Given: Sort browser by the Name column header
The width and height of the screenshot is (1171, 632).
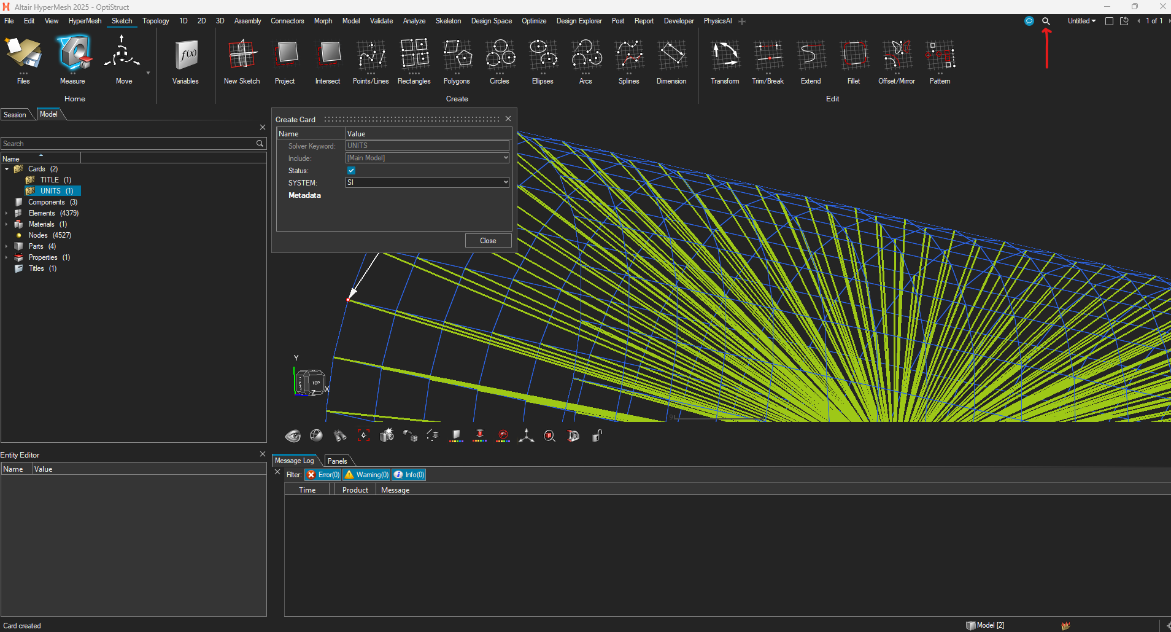Looking at the screenshot, I should (41, 158).
